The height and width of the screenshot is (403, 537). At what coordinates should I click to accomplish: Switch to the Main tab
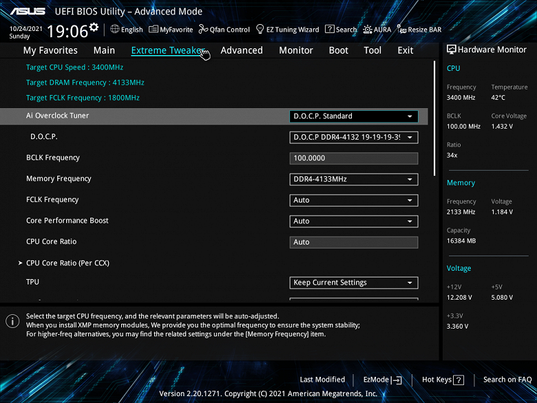pos(104,50)
